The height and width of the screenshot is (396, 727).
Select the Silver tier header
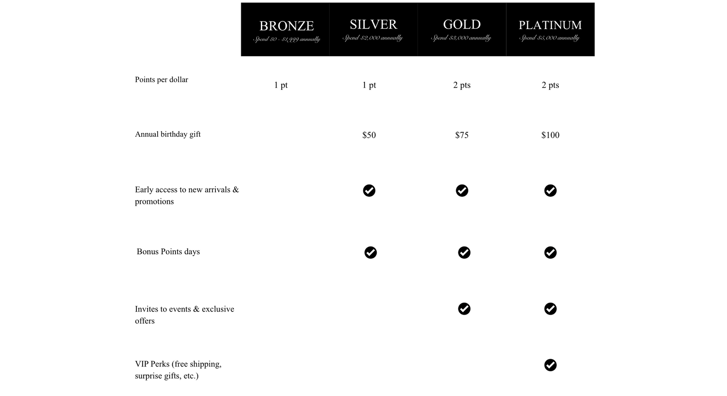click(x=373, y=30)
